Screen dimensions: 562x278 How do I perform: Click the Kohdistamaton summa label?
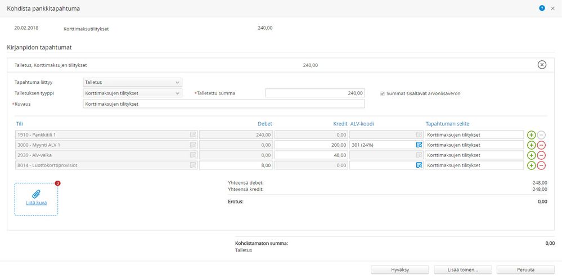pyautogui.click(x=262, y=243)
